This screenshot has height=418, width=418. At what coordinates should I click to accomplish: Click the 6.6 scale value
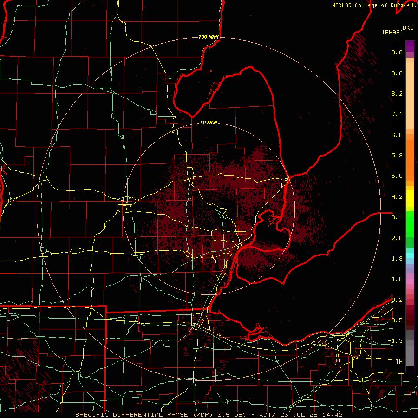coord(397,135)
